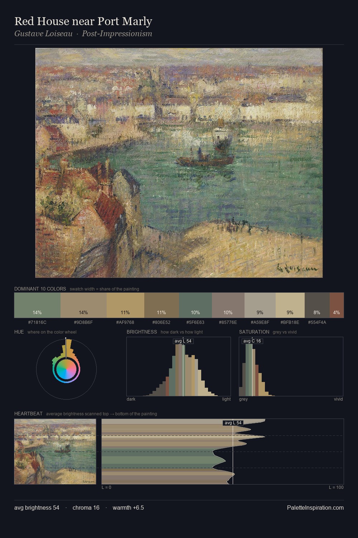This screenshot has width=358, height=538.
Task: Click the '#806E52' hex code label
Action: pos(161,322)
